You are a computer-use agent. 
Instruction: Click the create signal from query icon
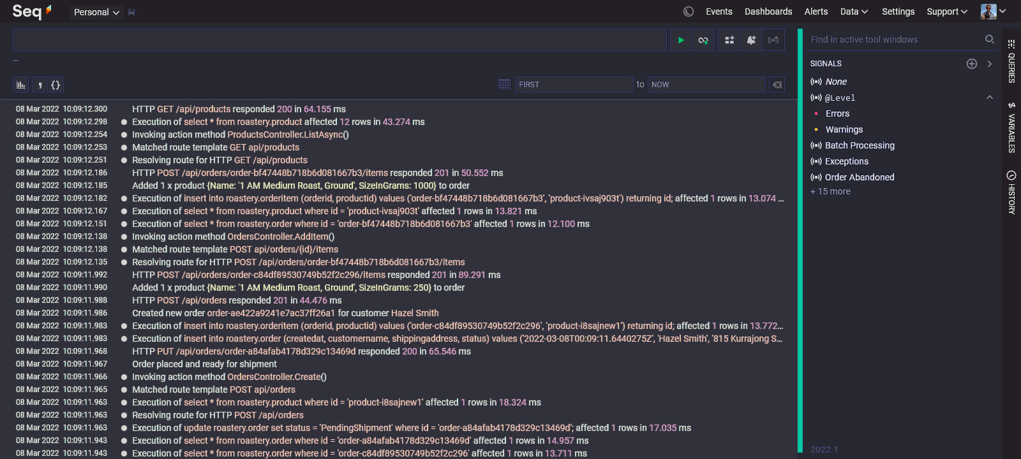tap(773, 40)
